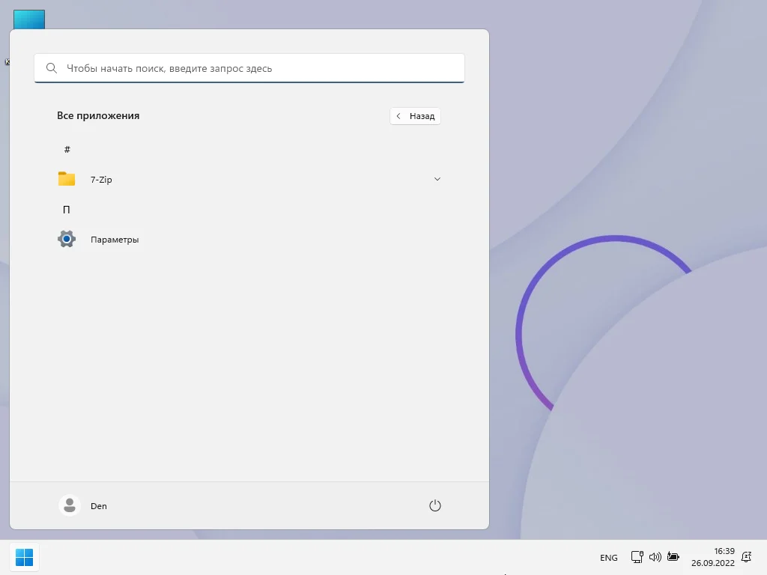
Task: Click the Все приложения heading
Action: pos(98,116)
